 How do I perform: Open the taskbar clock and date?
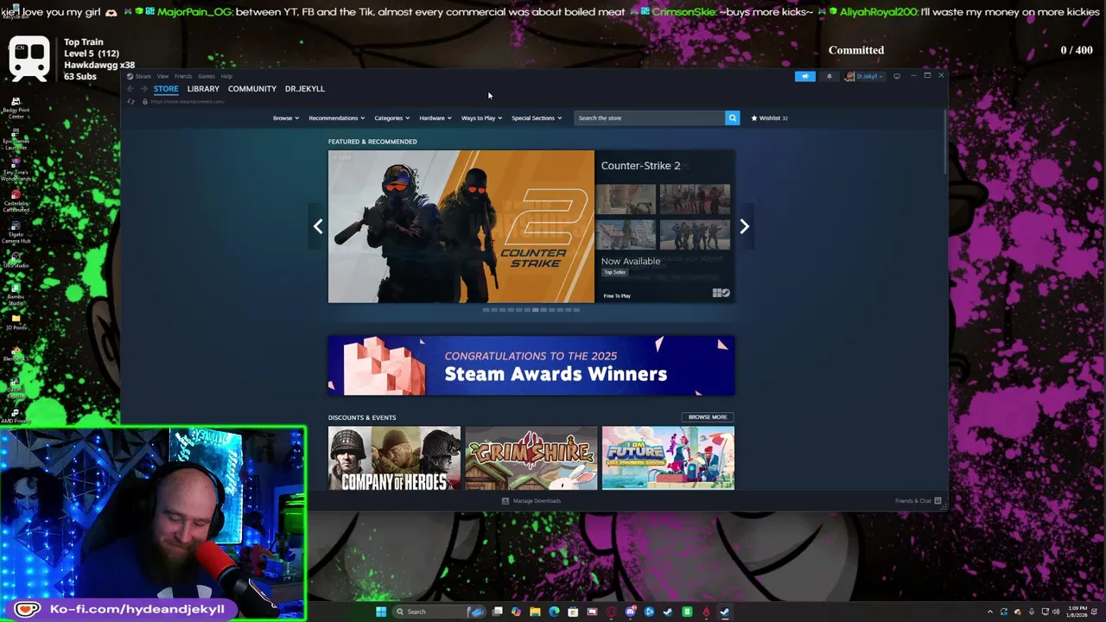pos(1075,612)
